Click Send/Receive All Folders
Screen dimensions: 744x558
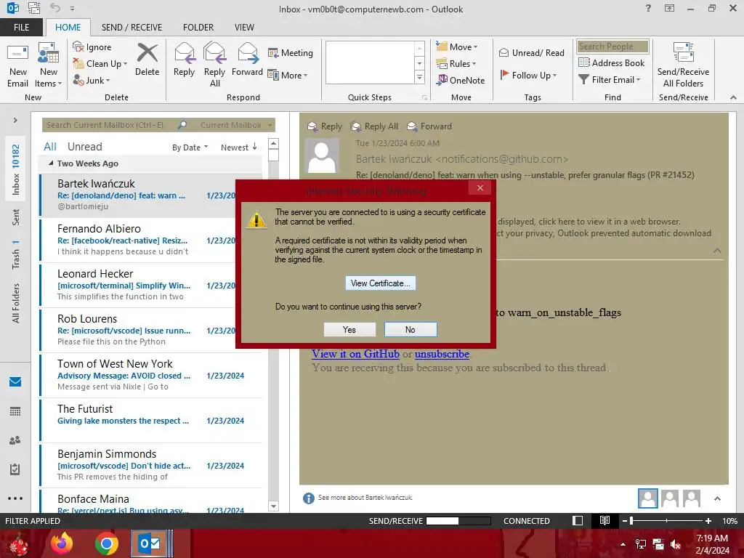pyautogui.click(x=683, y=65)
